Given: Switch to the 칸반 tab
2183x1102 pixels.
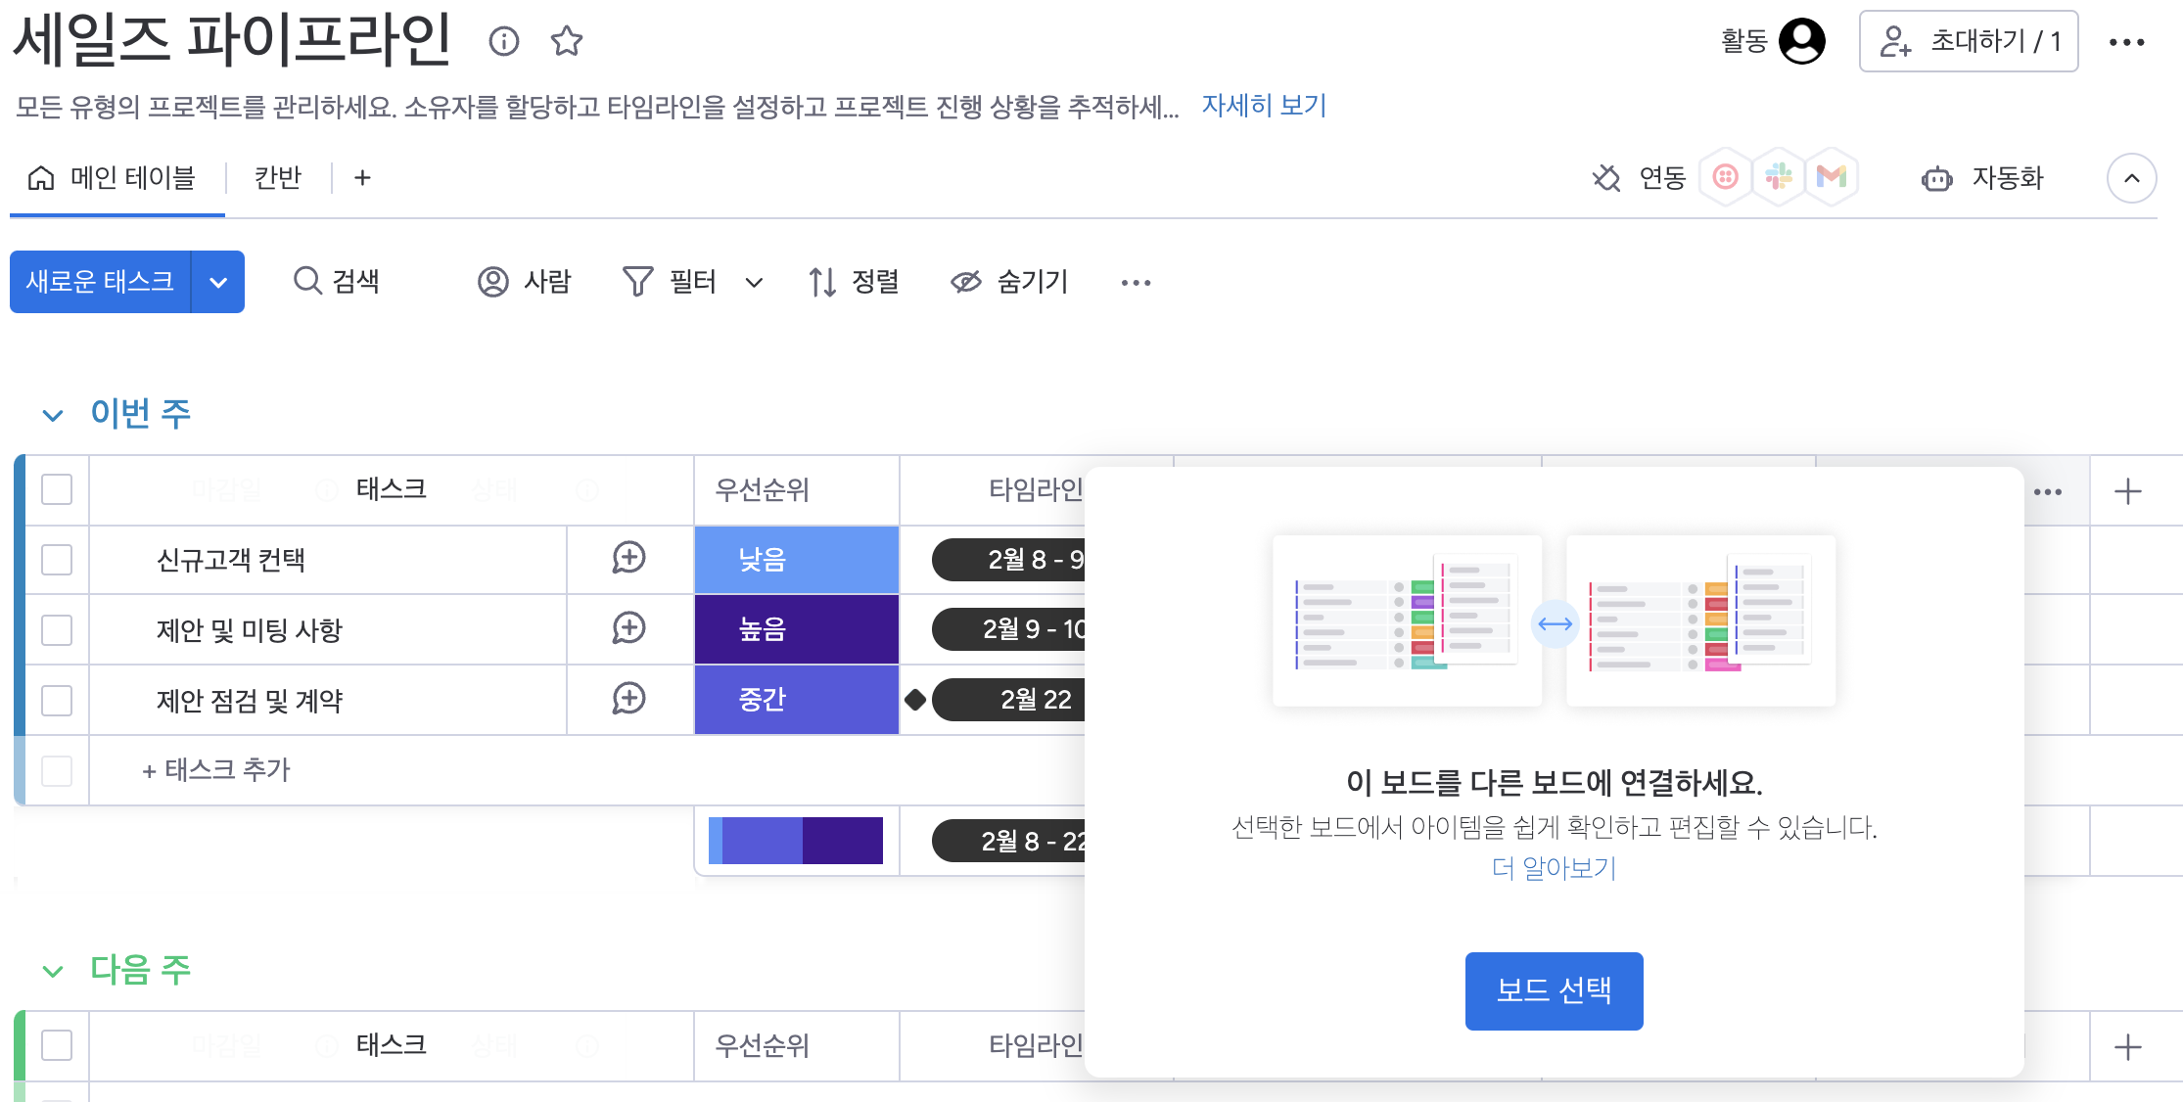Looking at the screenshot, I should pyautogui.click(x=278, y=177).
